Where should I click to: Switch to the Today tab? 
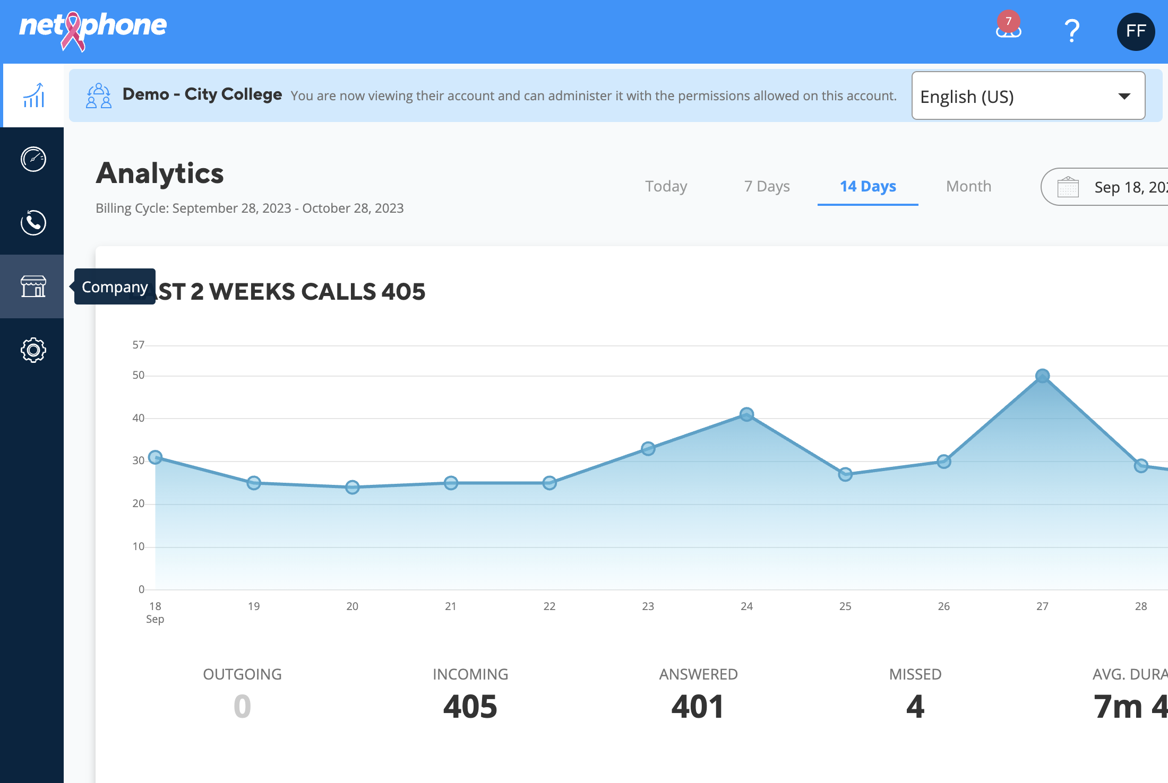coord(666,186)
